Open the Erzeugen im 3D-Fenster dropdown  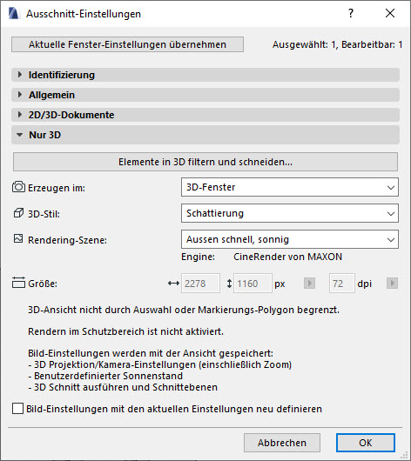click(290, 187)
